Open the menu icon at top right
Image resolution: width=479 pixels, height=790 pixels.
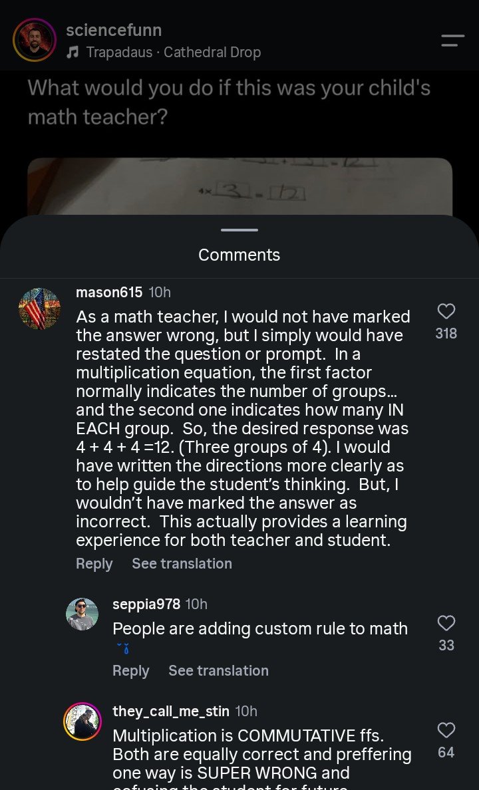(453, 41)
